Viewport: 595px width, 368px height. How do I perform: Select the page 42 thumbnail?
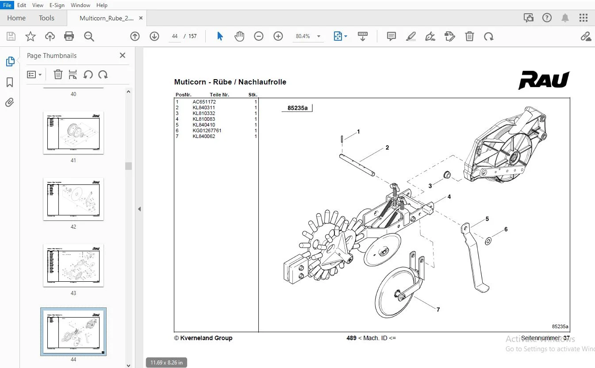73,199
